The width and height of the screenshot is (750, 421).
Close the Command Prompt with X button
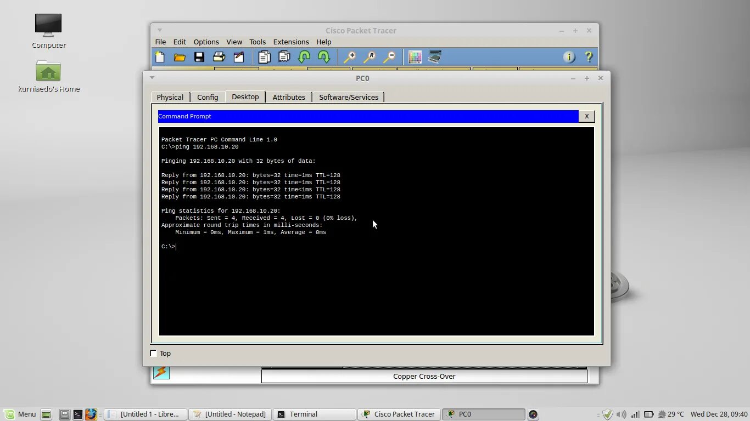pos(586,116)
